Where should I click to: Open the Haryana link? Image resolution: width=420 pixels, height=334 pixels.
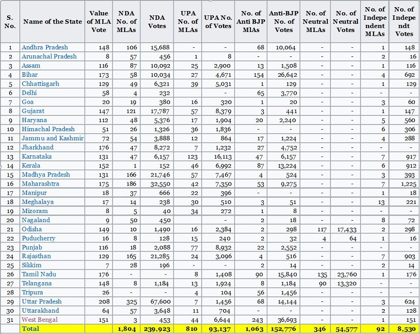coord(34,120)
